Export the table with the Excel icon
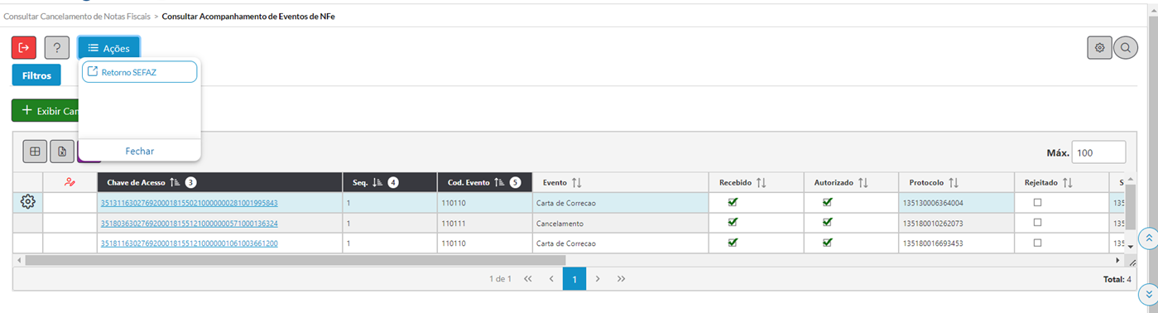The image size is (1158, 313). point(62,152)
